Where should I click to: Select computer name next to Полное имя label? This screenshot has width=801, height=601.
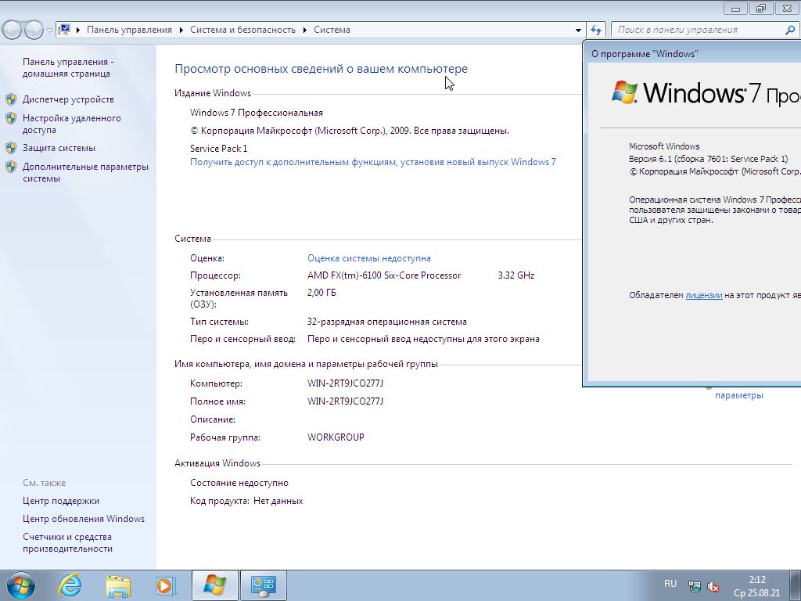[x=345, y=401]
